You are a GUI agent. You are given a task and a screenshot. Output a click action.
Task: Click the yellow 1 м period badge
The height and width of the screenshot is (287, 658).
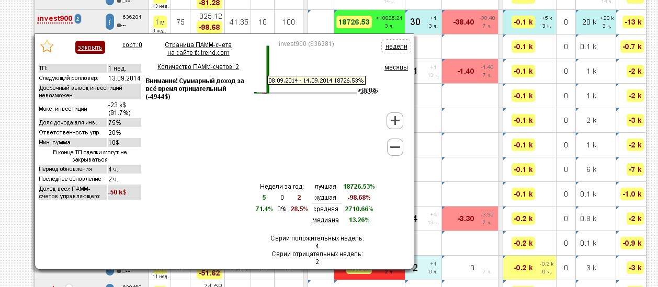point(160,22)
